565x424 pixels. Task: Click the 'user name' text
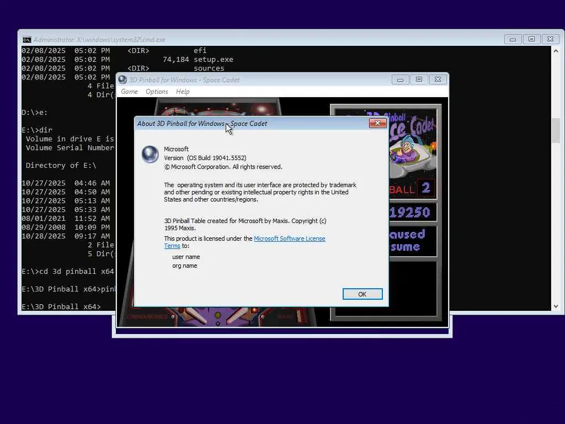tap(186, 257)
